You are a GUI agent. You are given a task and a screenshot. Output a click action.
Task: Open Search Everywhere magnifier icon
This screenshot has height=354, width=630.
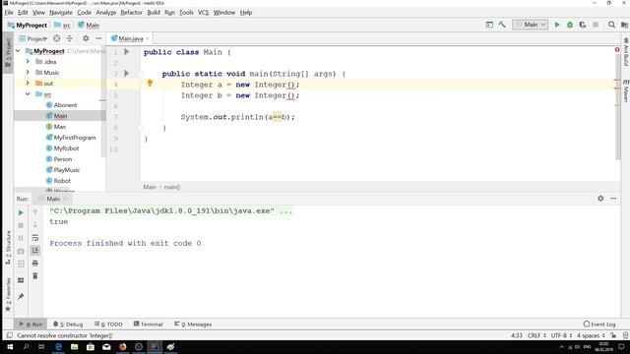click(x=611, y=25)
